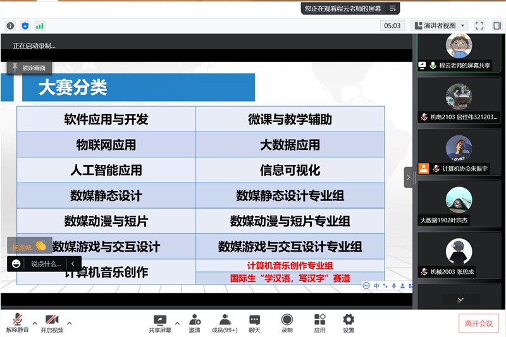This screenshot has height=337, width=506.
Task: Start screen sharing (共享屏幕)
Action: tap(159, 322)
